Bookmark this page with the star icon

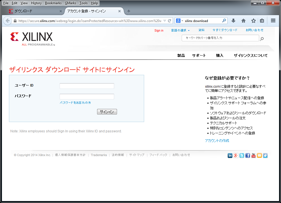253,21
